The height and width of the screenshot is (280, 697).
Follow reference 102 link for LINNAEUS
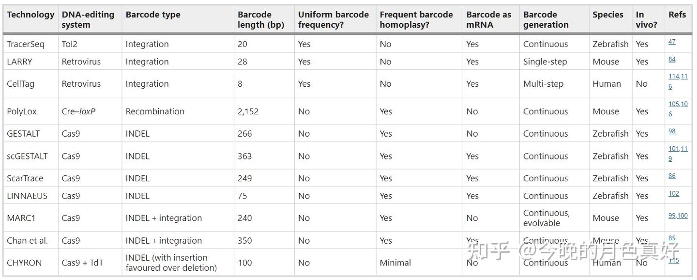[674, 193]
